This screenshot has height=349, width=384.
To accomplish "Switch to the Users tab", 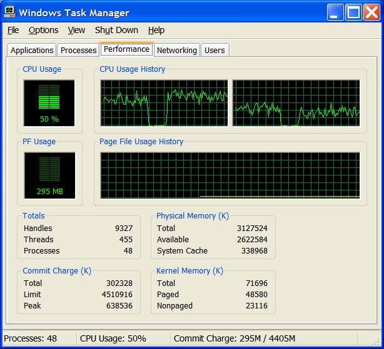I will [x=215, y=50].
